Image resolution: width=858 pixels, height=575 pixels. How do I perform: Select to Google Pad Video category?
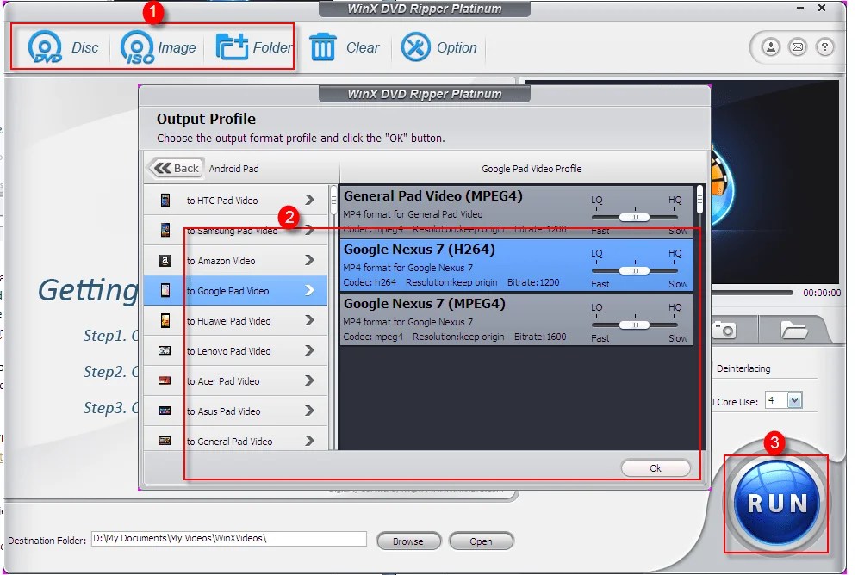click(235, 290)
